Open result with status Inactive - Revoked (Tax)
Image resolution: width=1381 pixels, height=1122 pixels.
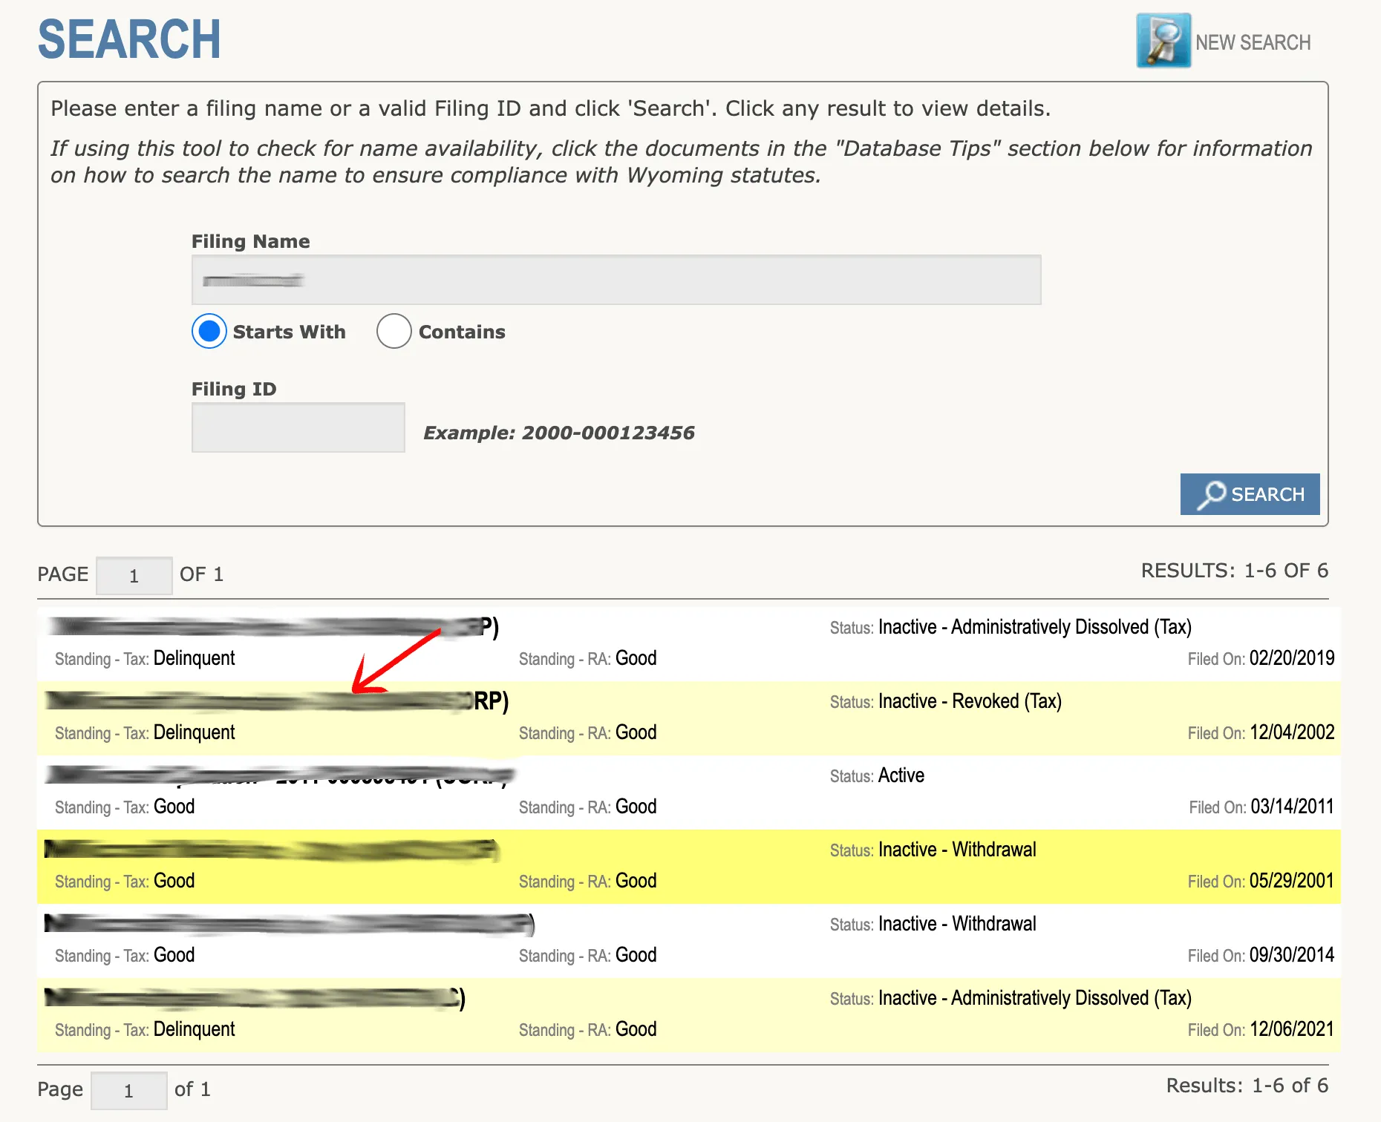[689, 718]
